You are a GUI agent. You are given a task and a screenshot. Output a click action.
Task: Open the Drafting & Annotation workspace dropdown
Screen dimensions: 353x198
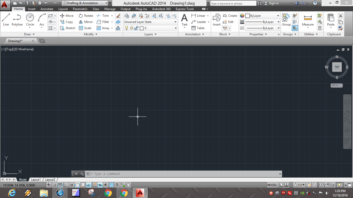point(106,3)
